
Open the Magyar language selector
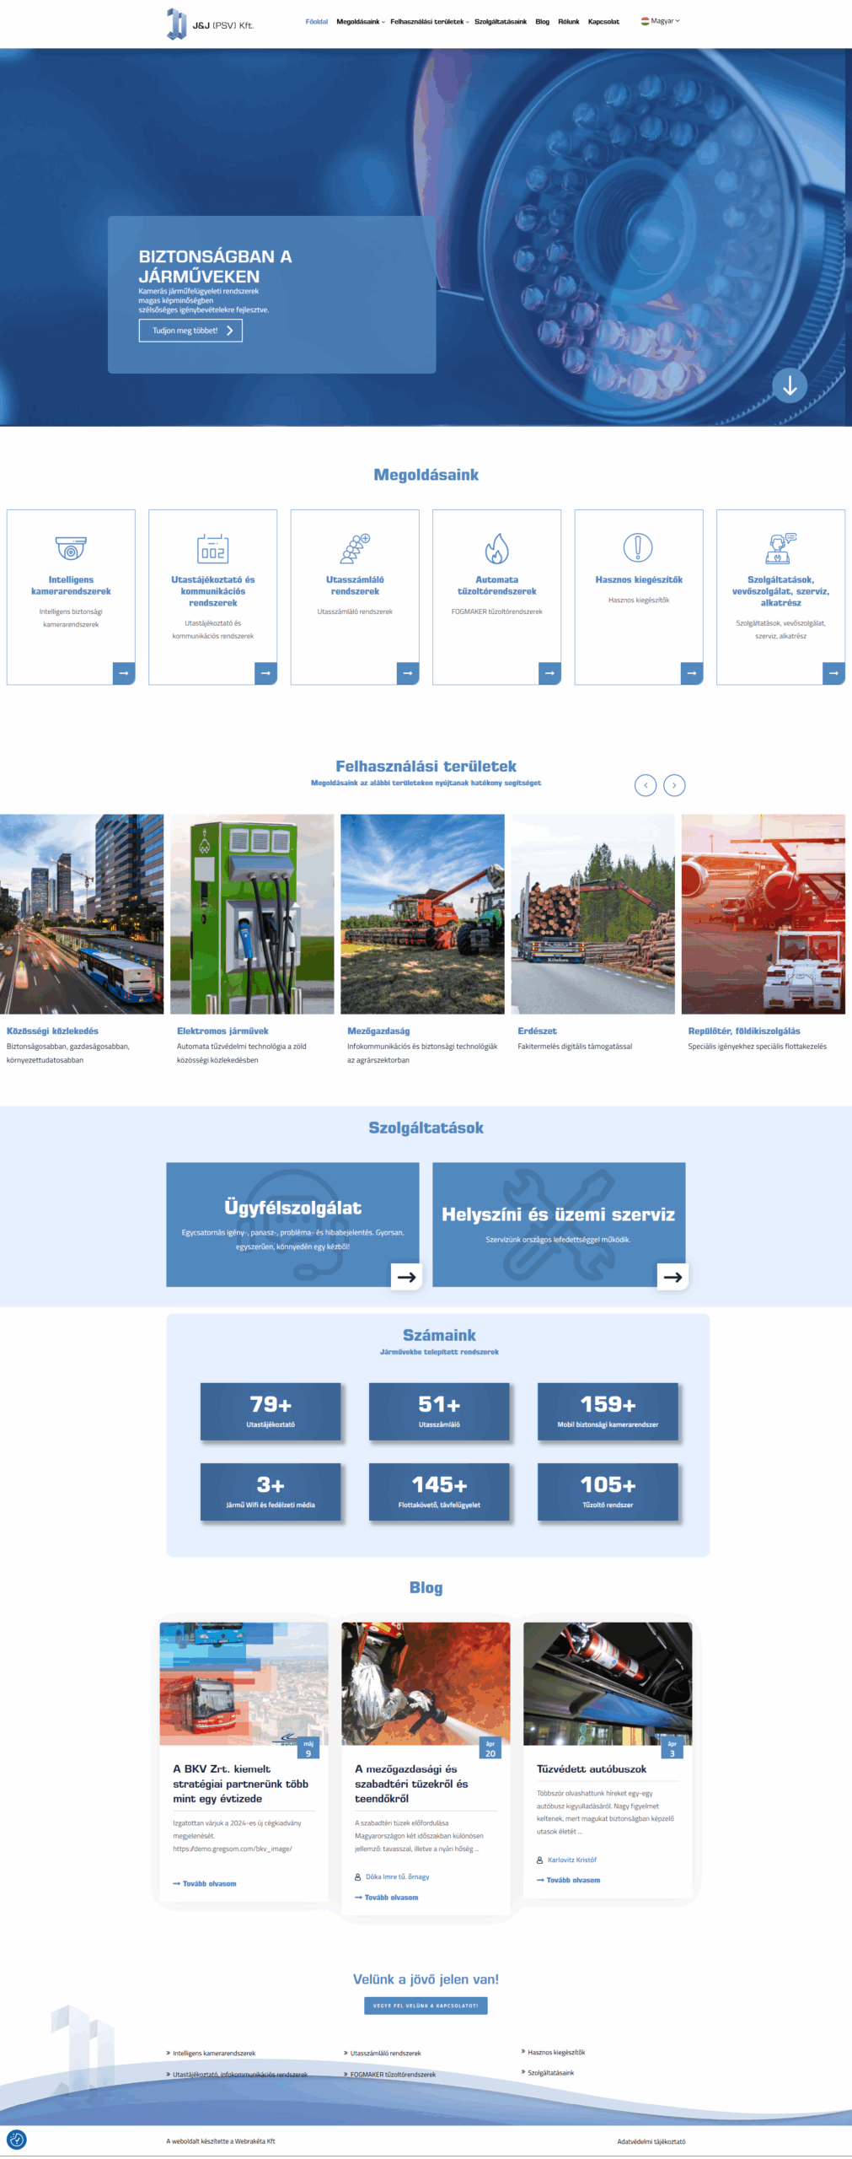pyautogui.click(x=661, y=21)
